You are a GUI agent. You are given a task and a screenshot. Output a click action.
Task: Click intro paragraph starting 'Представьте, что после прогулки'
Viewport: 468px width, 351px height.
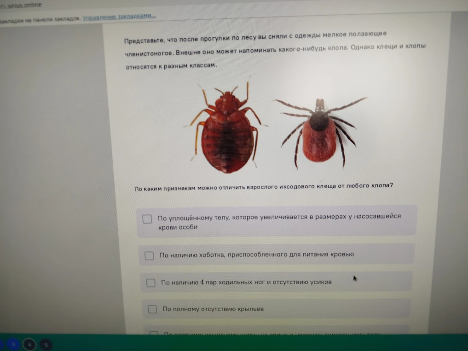tap(275, 50)
